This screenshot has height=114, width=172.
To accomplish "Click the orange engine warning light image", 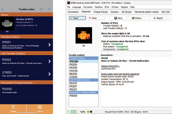I will 82,34.
